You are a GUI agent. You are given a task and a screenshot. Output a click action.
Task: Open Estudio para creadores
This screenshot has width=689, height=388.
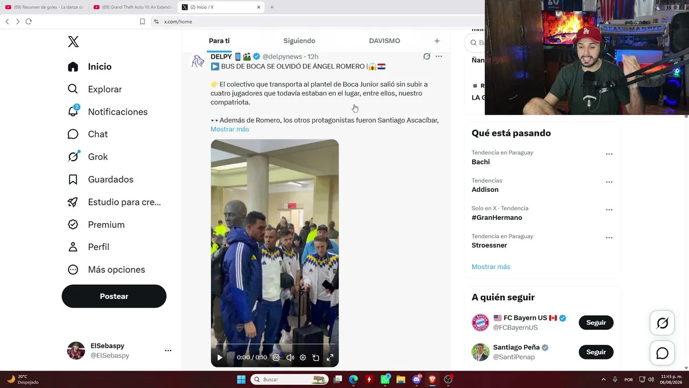point(114,202)
